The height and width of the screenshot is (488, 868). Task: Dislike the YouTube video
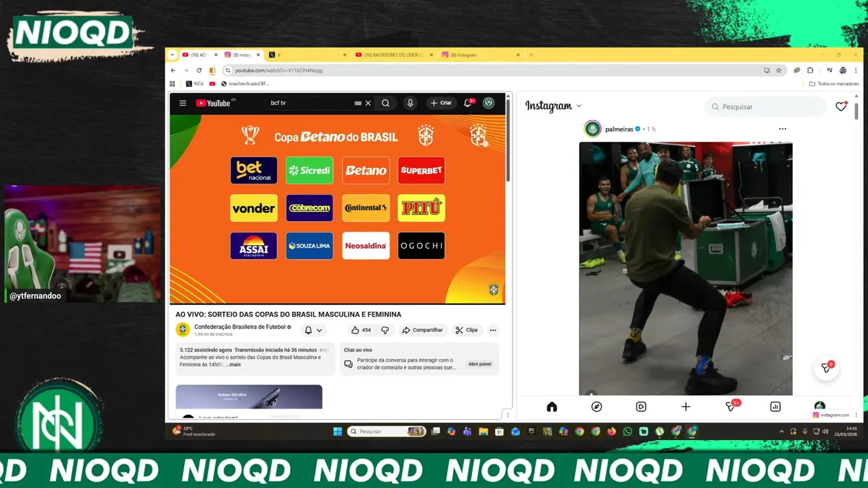(385, 330)
